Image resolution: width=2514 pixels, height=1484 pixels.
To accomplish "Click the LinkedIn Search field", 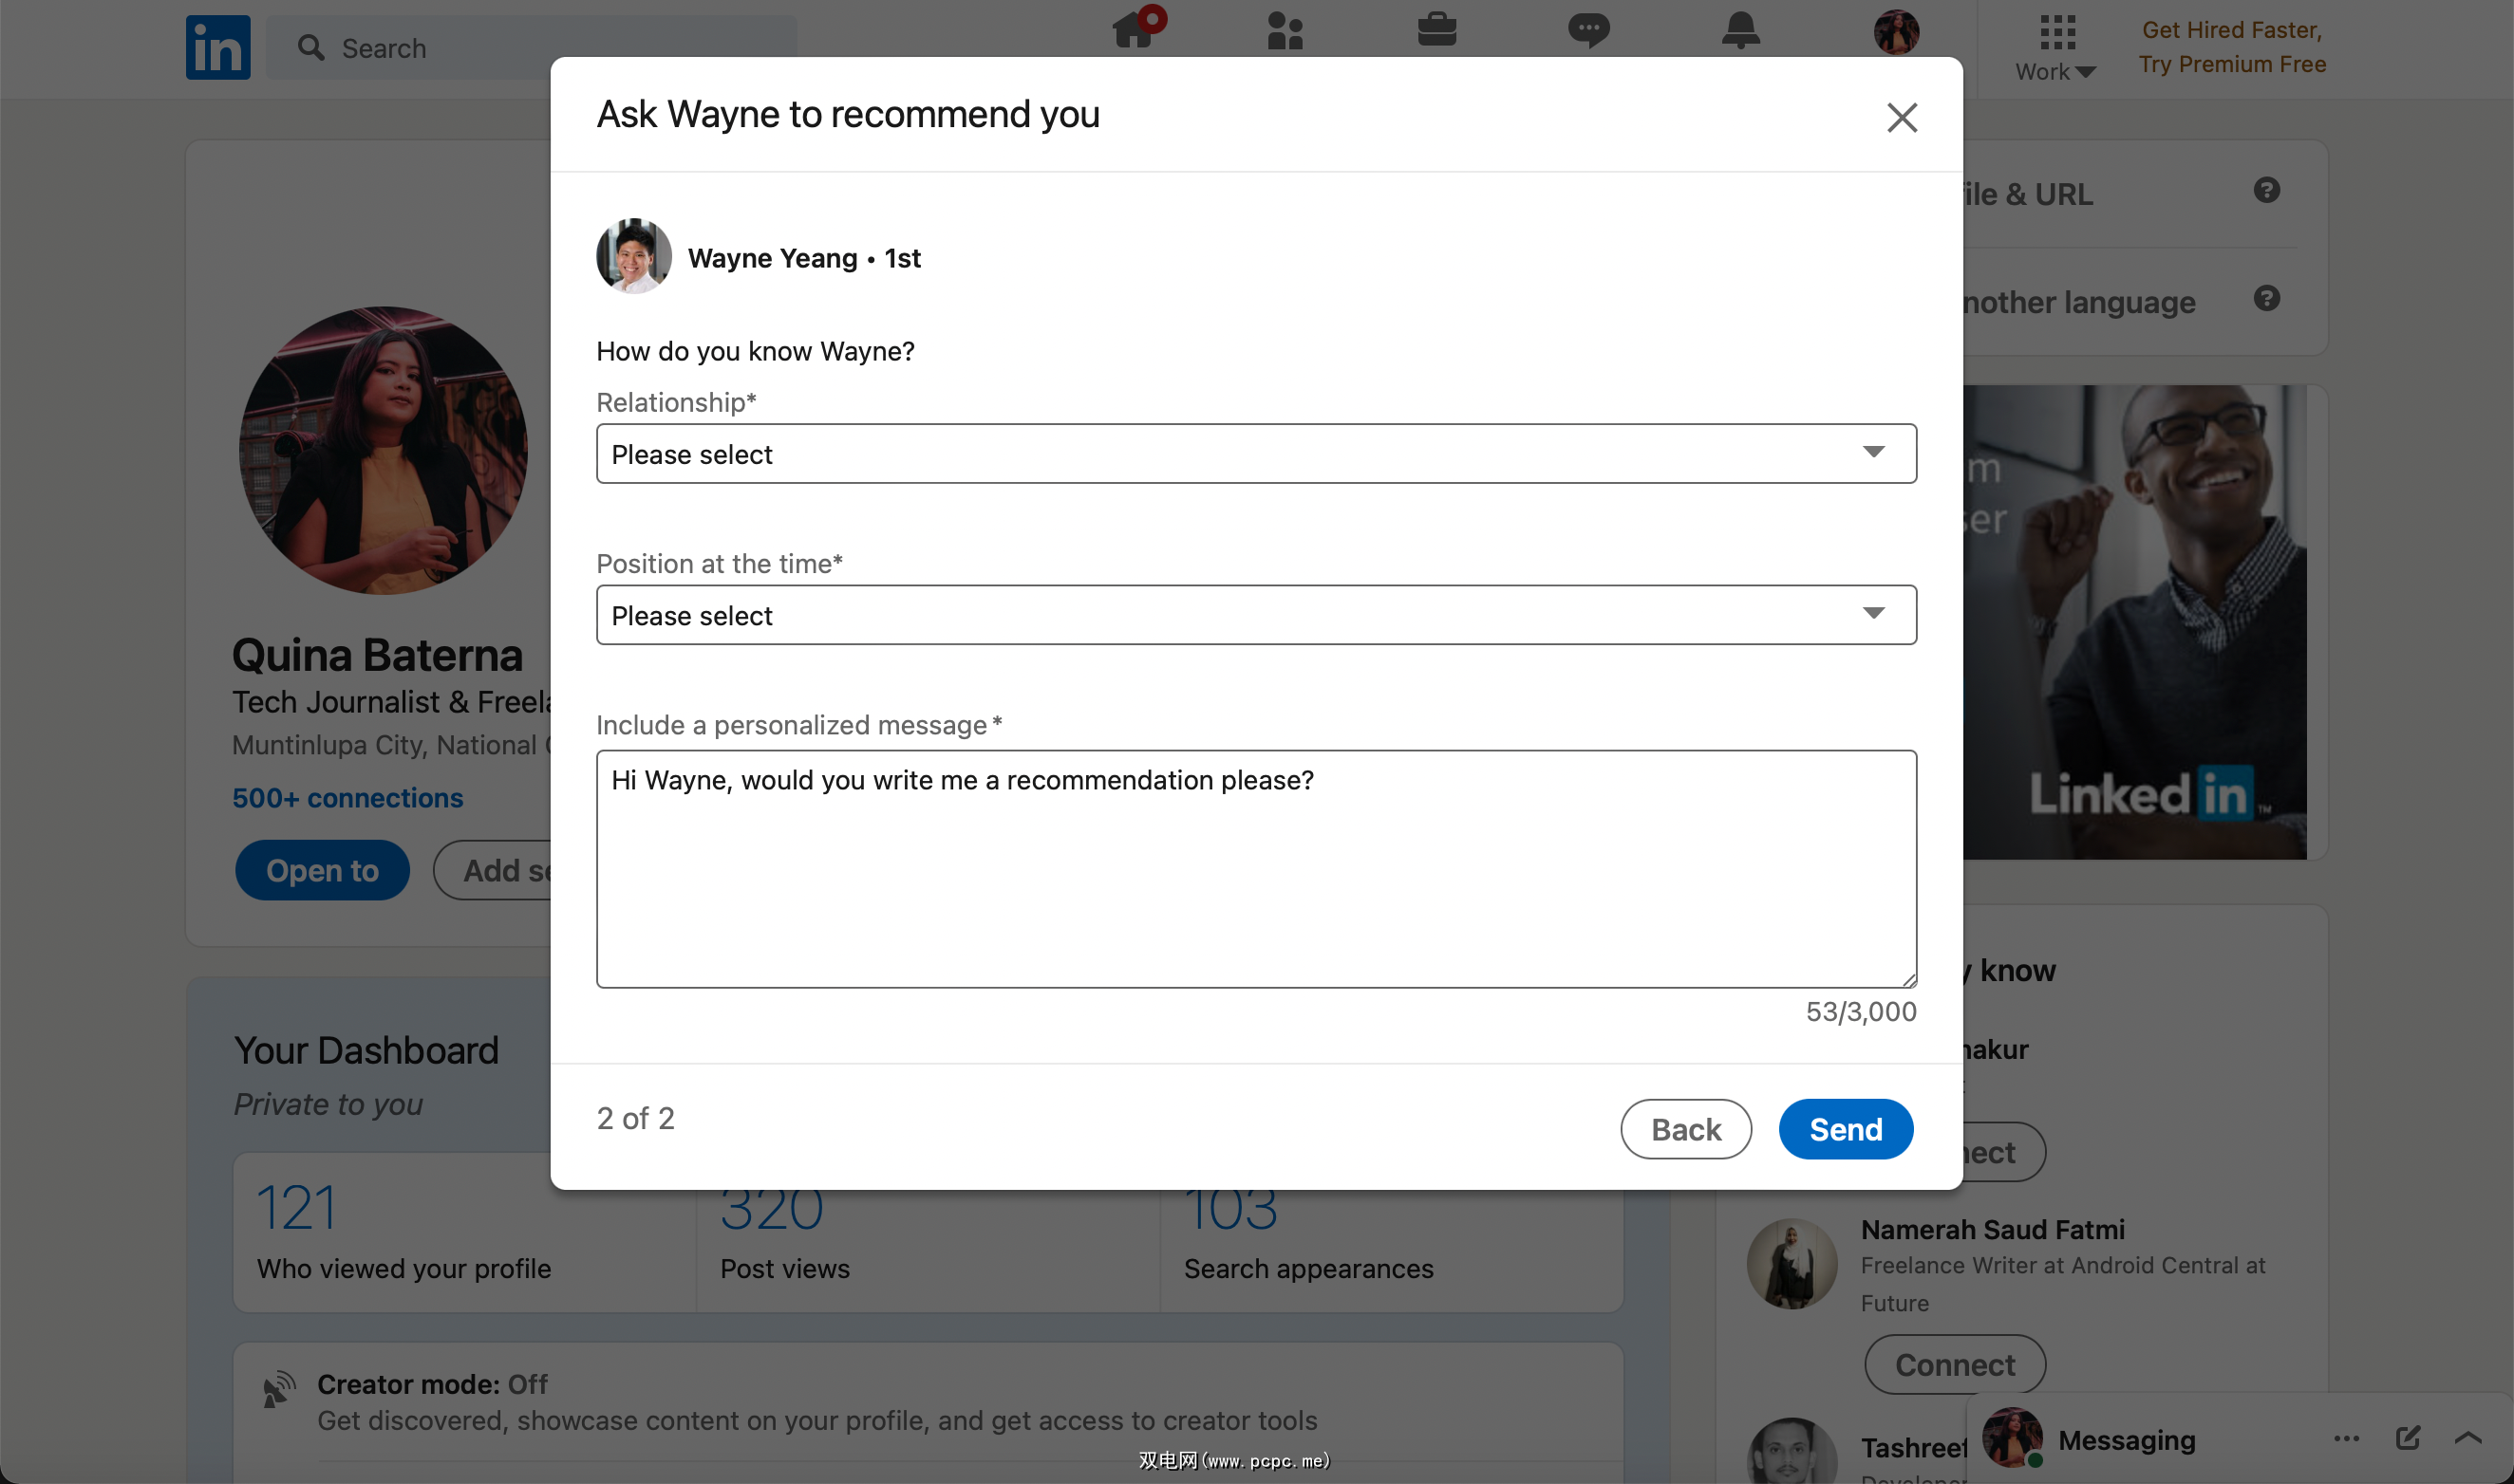I will pos(540,48).
